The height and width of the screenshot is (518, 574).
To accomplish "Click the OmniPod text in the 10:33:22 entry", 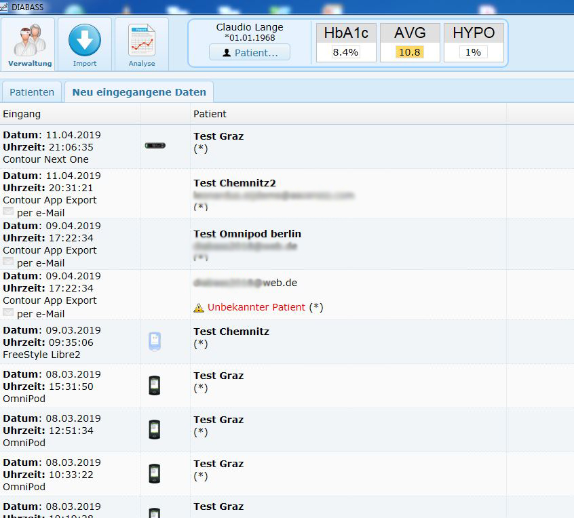I will [24, 487].
